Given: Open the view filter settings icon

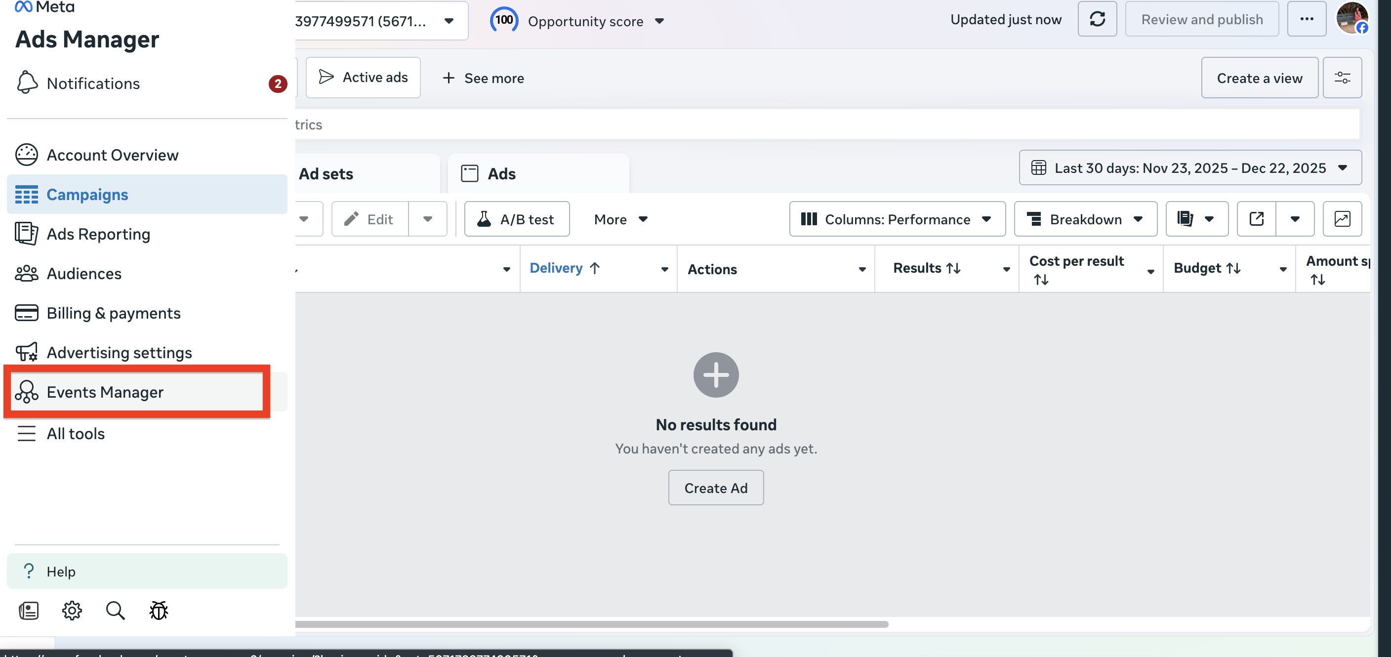Looking at the screenshot, I should [x=1342, y=78].
